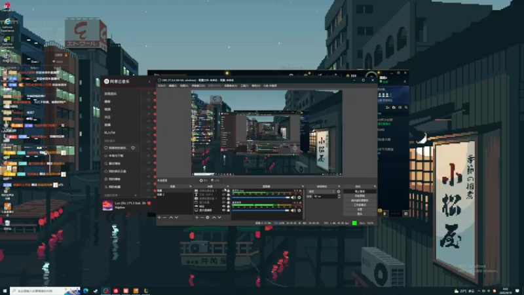
Task: Select the 窗口采集 window capture source
Action: [x=212, y=203]
